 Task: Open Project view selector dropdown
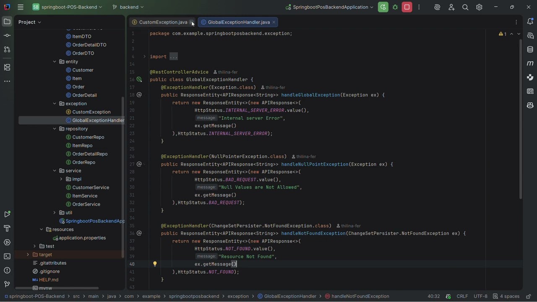(x=30, y=22)
